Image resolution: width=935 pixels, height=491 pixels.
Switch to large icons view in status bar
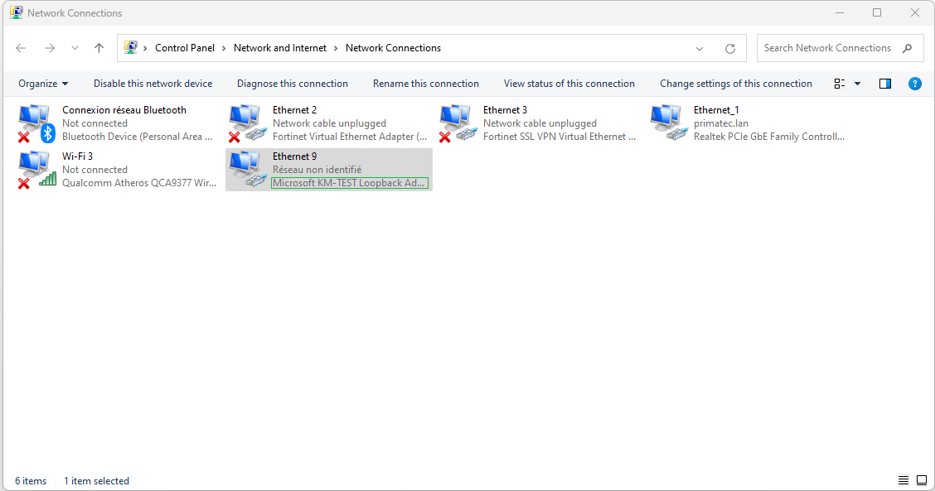click(x=922, y=480)
